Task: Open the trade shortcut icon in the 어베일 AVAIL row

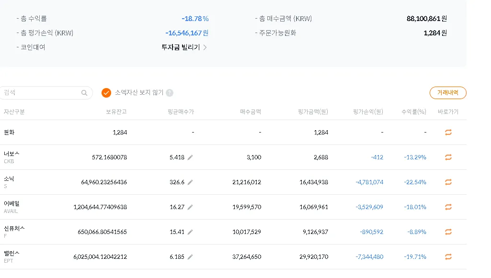Action: [448, 207]
